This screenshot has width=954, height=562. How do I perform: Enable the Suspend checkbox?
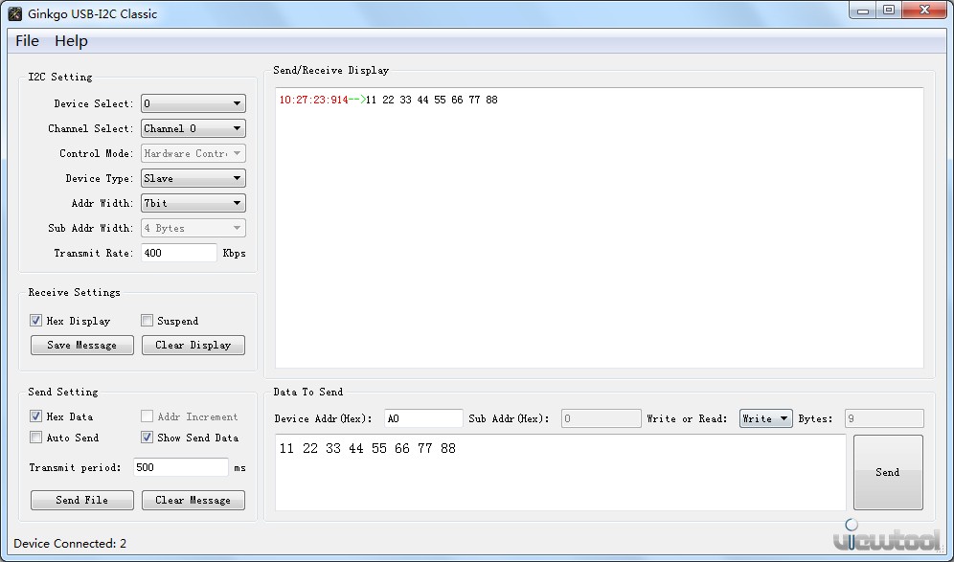click(147, 321)
